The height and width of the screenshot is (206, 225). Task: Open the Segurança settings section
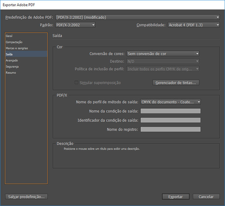[12, 67]
